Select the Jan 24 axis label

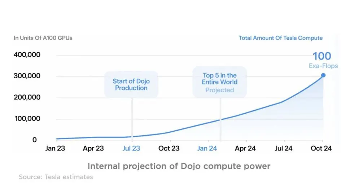click(x=207, y=148)
